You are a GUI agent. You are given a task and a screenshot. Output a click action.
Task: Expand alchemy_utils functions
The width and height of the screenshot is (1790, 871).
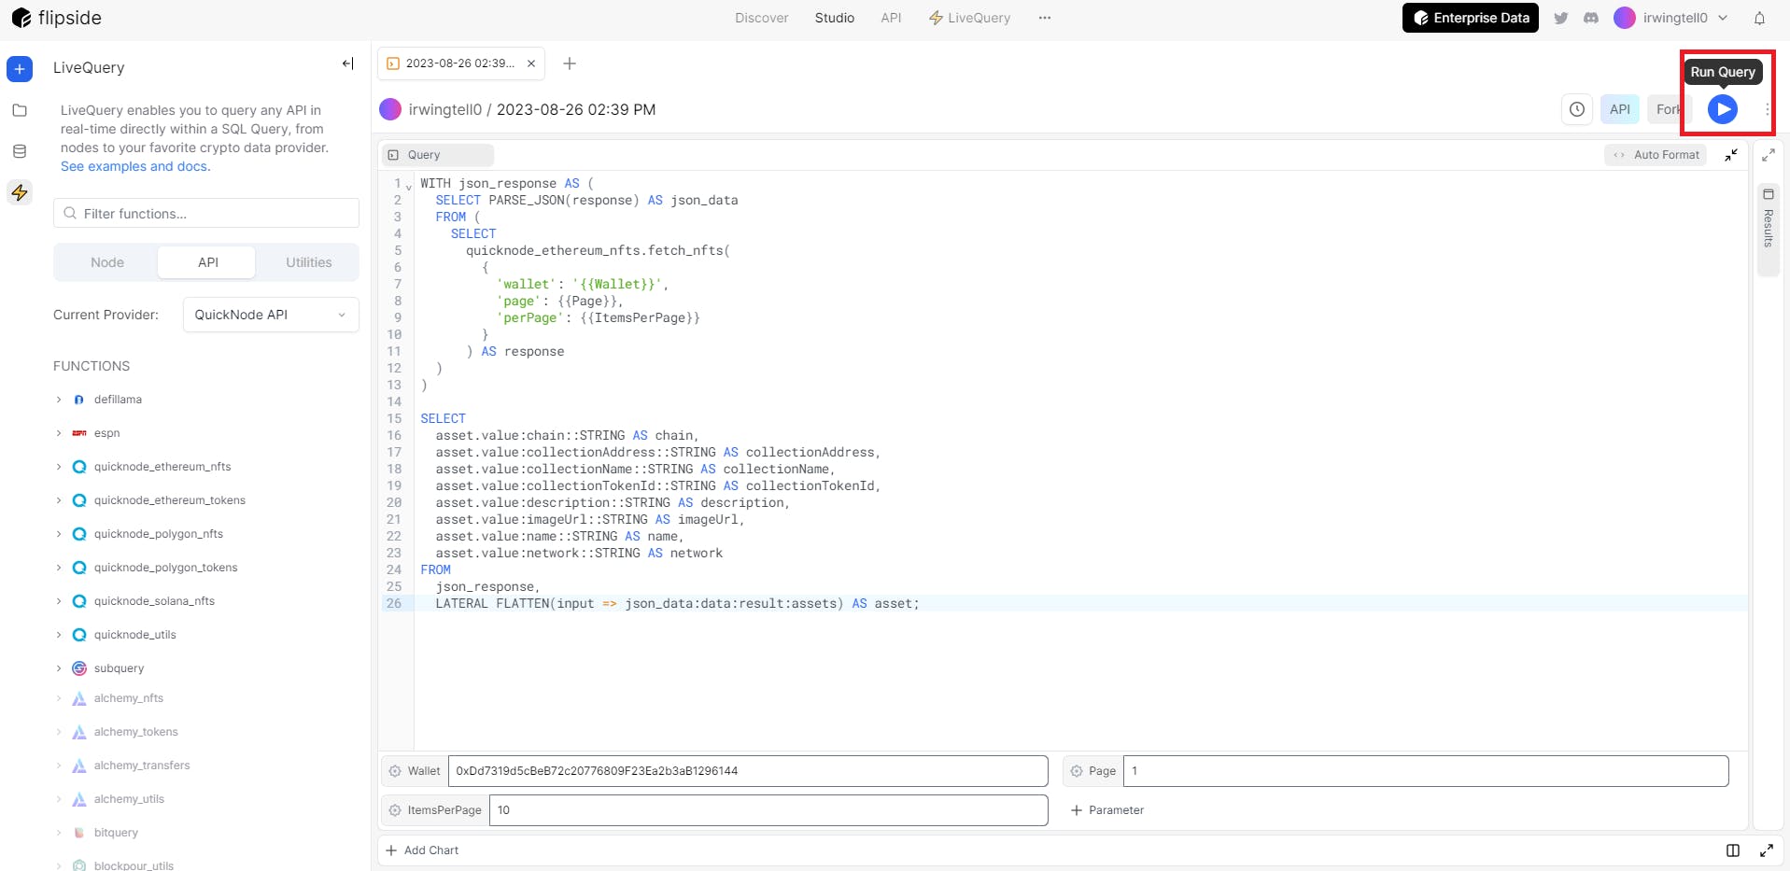58,799
